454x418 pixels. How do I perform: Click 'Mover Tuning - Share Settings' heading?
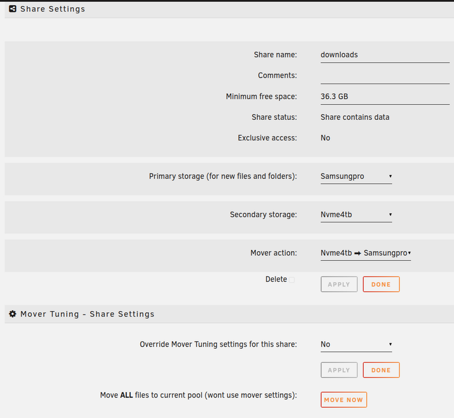[87, 314]
